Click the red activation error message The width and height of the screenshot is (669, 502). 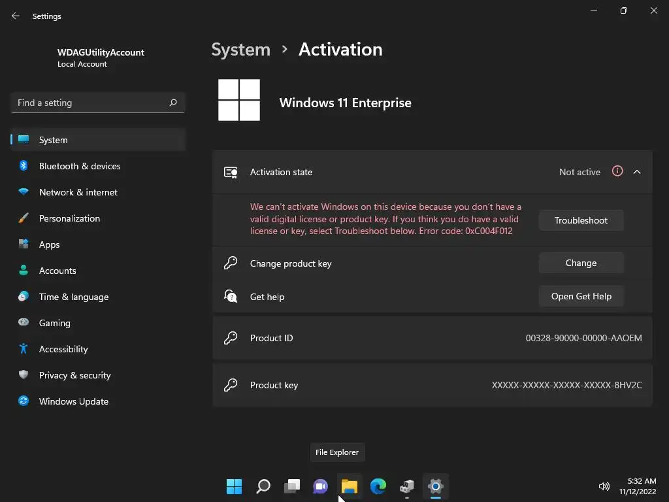click(x=385, y=218)
